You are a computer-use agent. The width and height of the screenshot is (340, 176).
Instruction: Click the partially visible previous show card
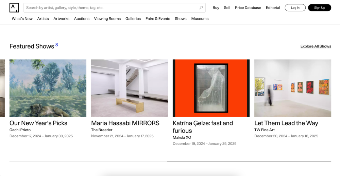(x=2, y=88)
